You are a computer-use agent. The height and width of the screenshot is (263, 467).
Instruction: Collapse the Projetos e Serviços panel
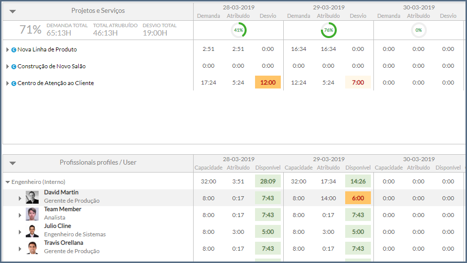pos(13,11)
